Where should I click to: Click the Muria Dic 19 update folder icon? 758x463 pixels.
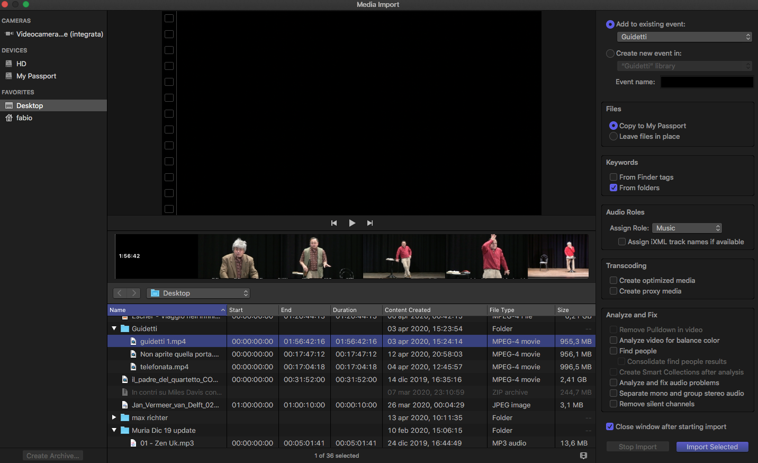[125, 430]
